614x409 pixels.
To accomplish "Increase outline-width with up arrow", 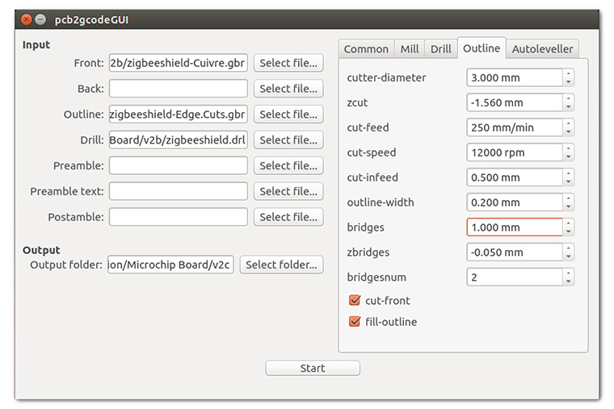I will click(568, 198).
